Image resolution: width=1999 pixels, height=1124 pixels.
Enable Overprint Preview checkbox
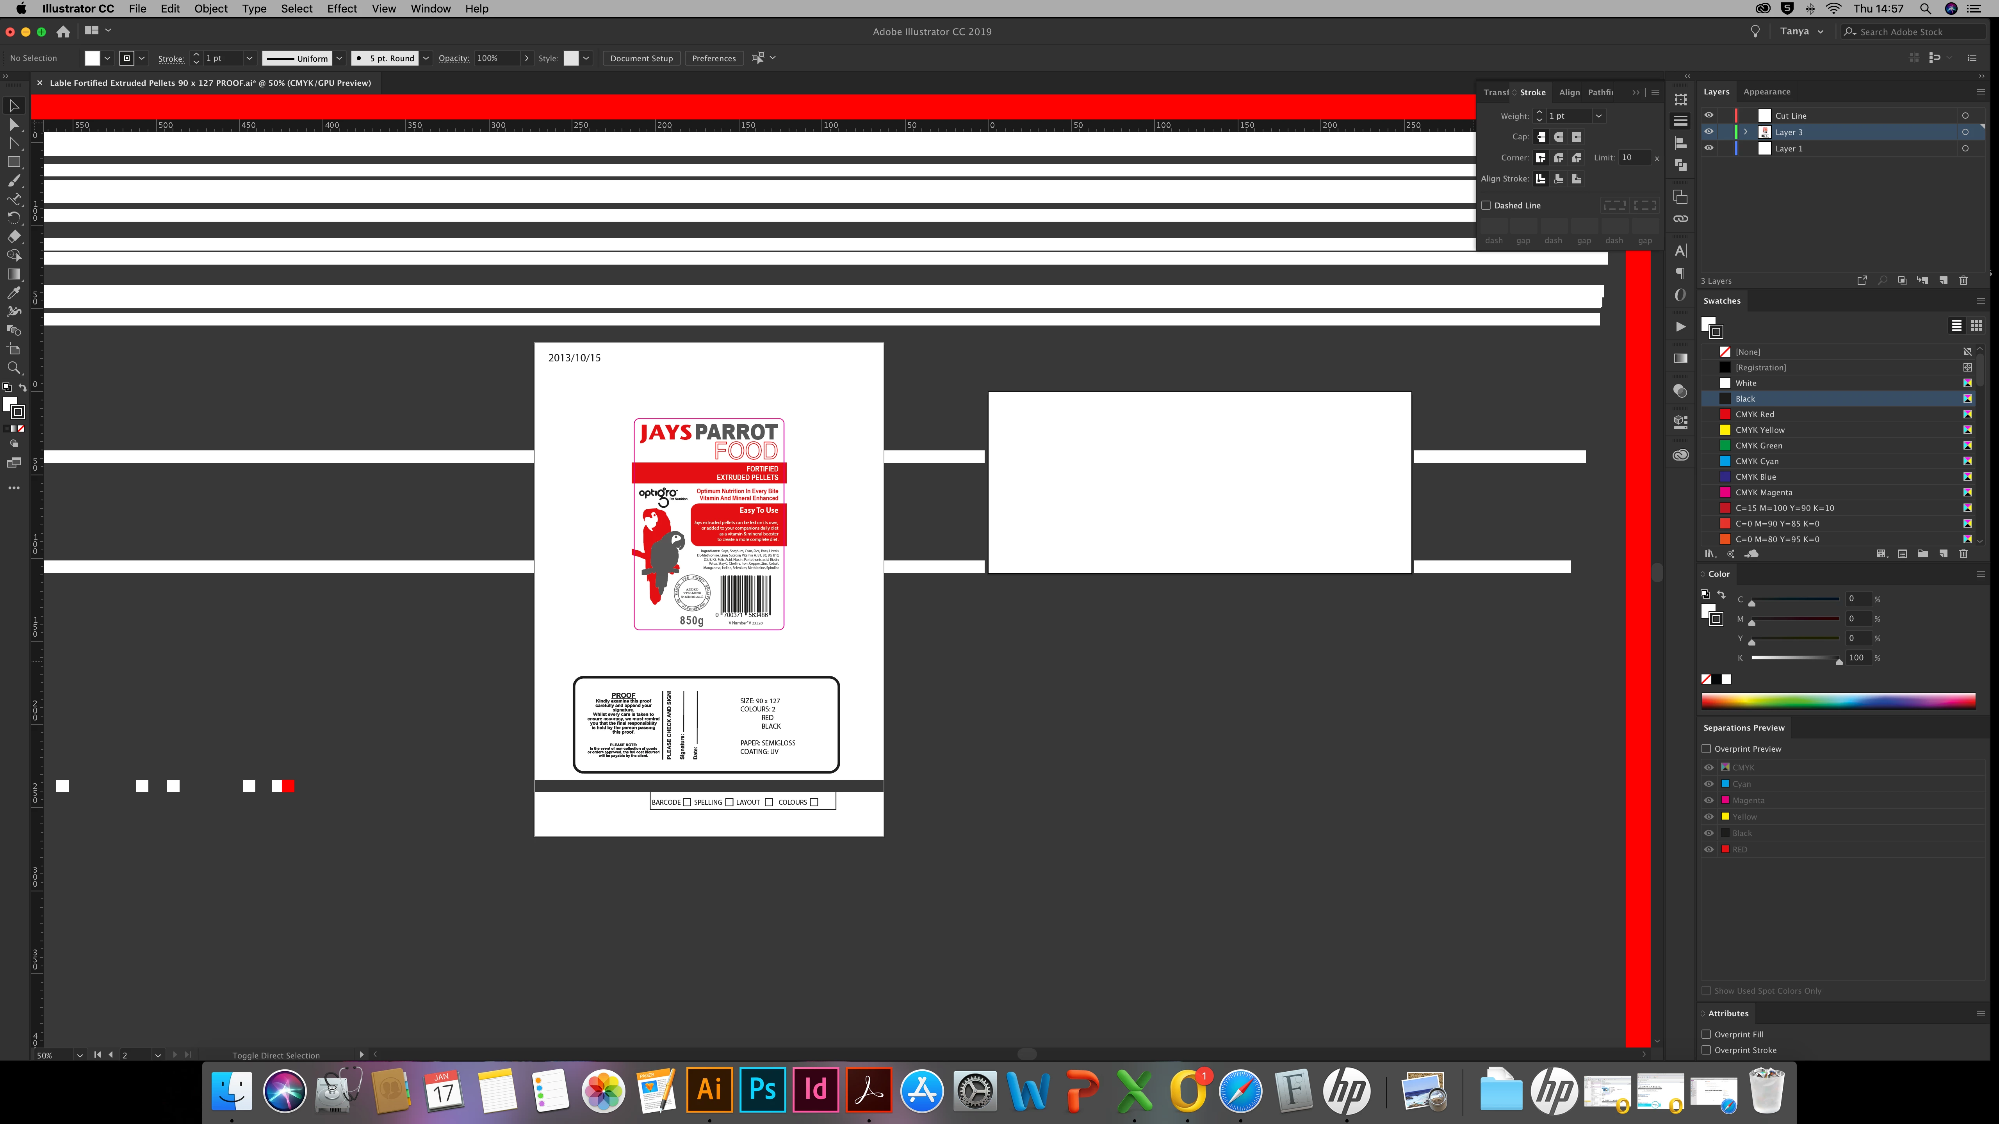coord(1707,749)
